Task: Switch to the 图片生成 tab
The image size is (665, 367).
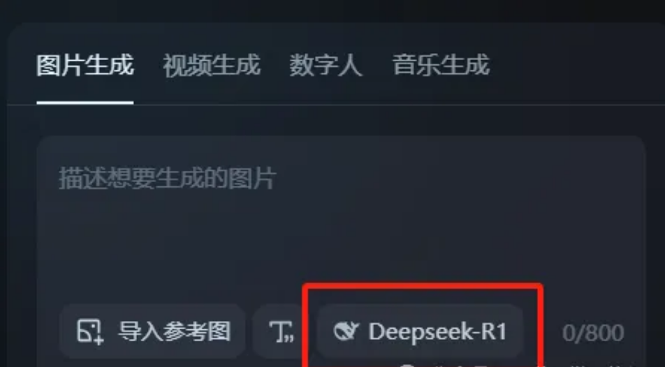Action: [x=85, y=66]
